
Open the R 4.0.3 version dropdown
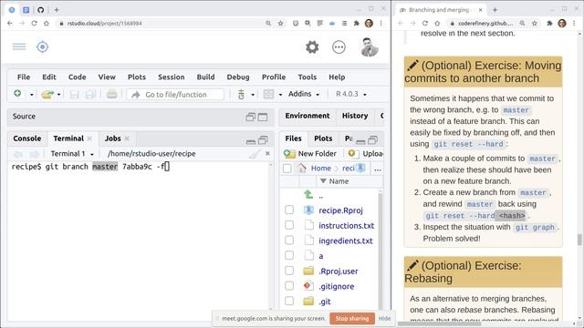[x=350, y=94]
